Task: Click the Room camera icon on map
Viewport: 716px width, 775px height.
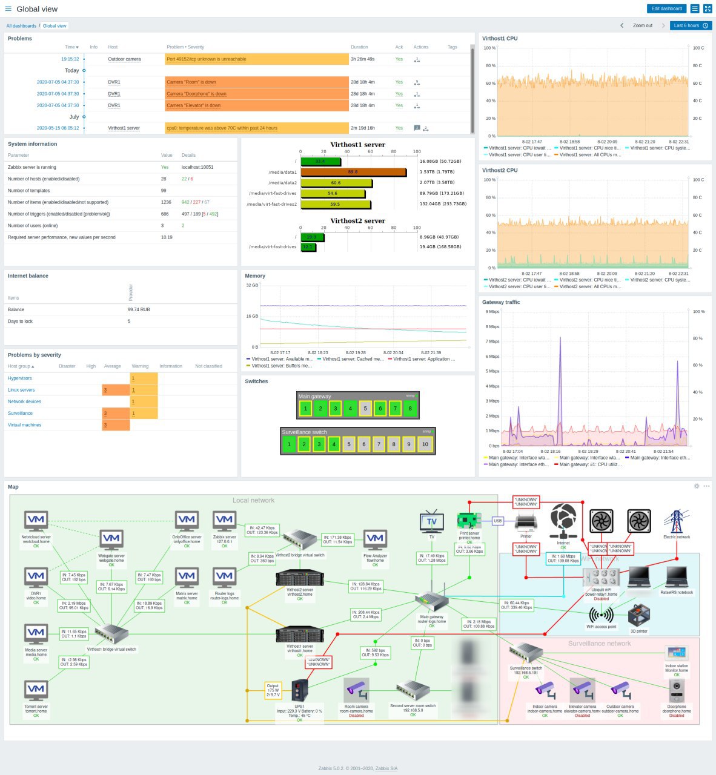Action: pyautogui.click(x=356, y=690)
